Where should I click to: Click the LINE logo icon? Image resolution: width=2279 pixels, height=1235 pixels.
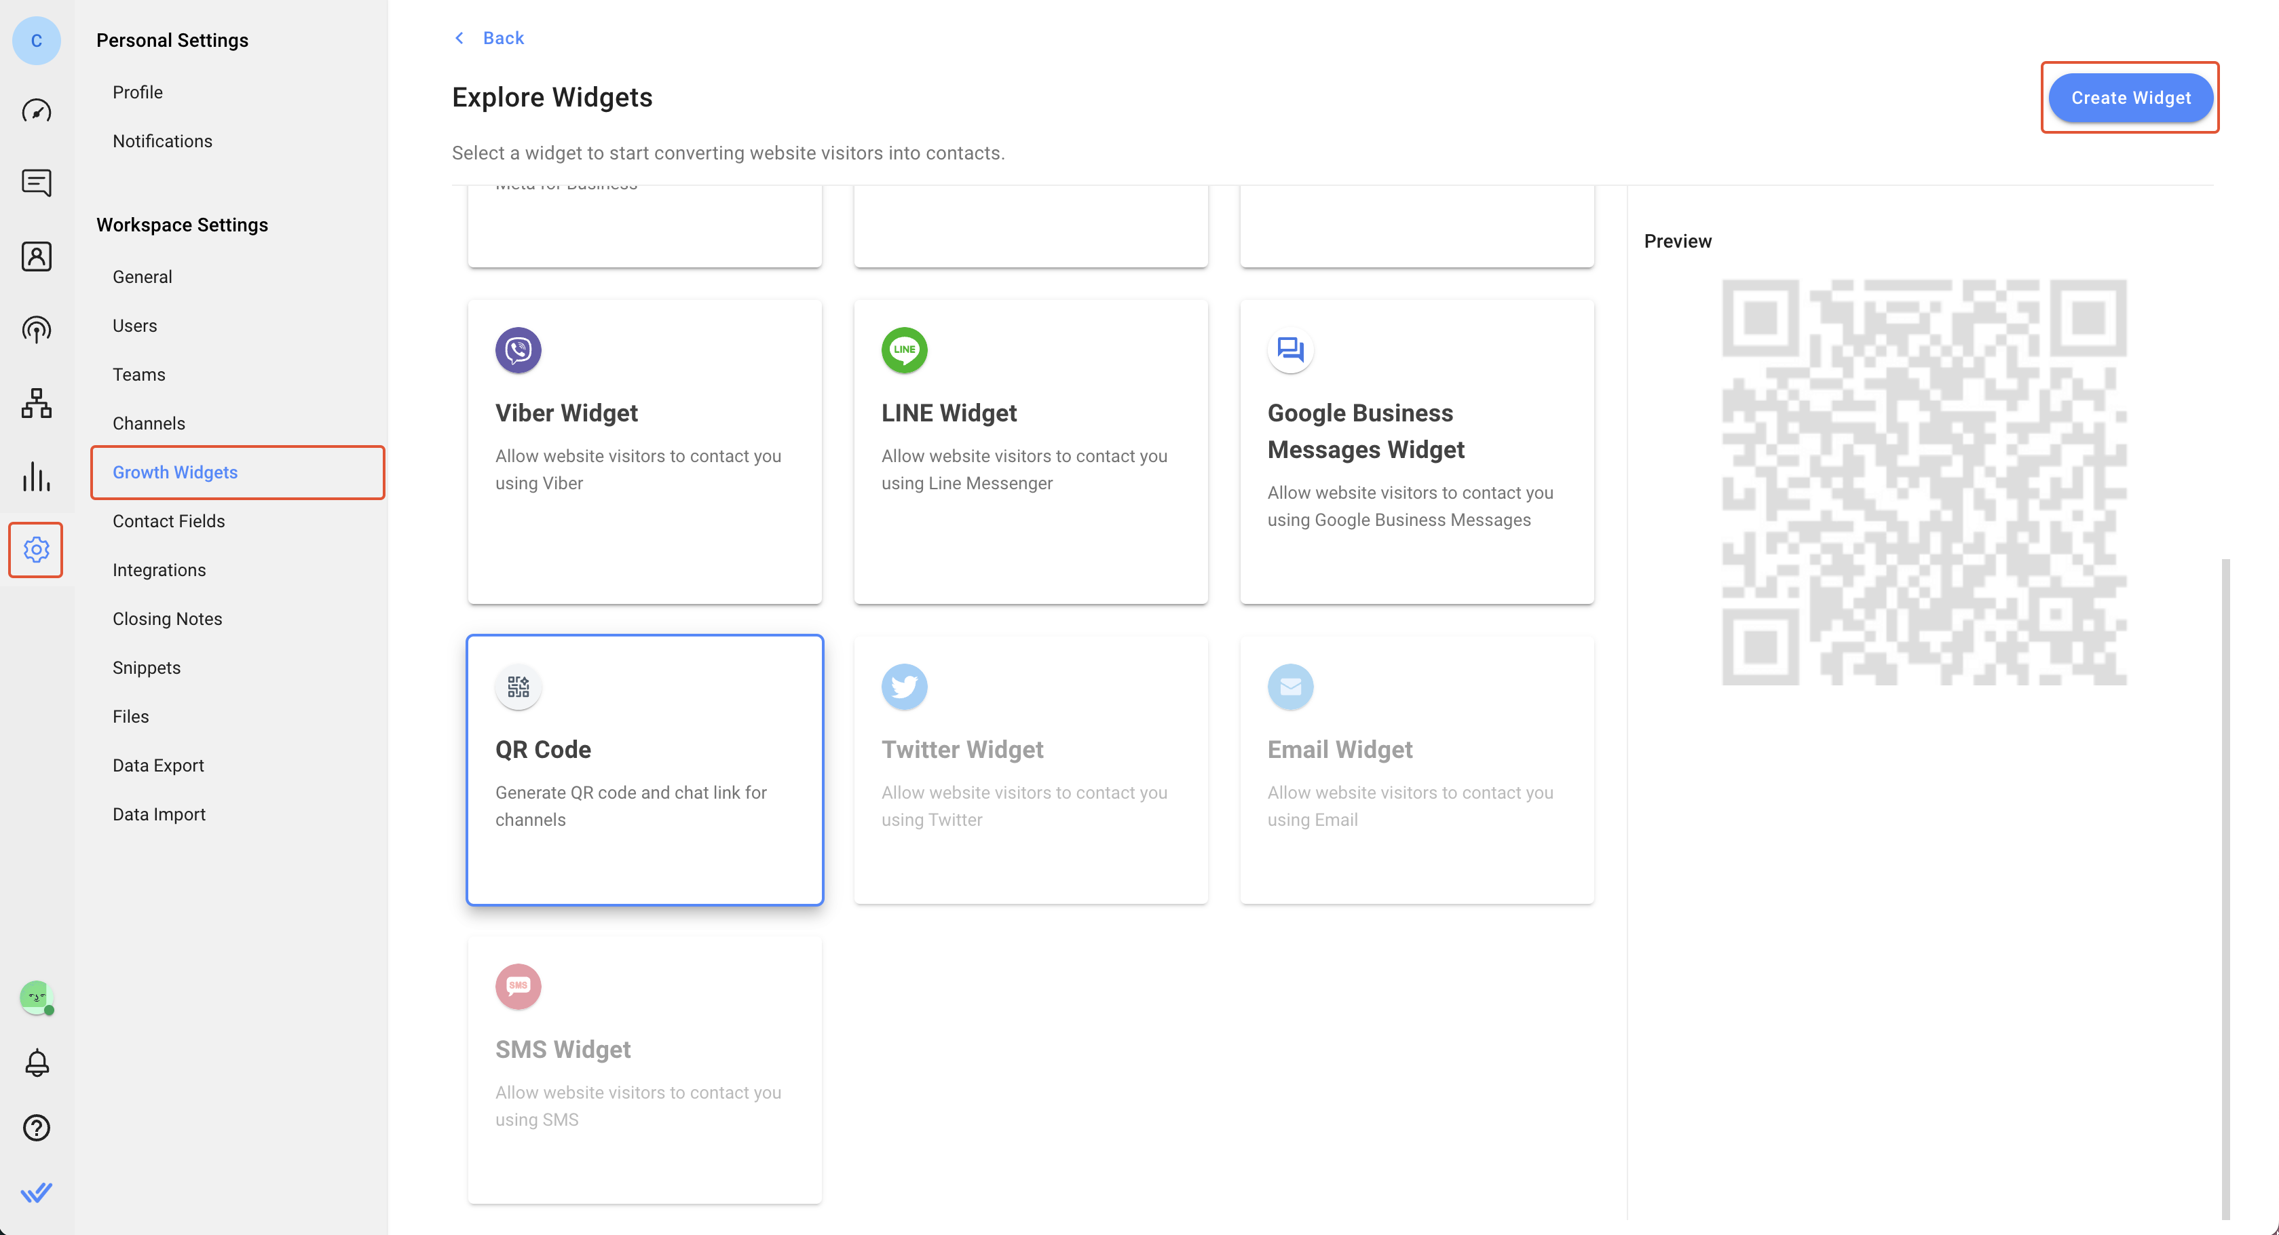tap(904, 350)
